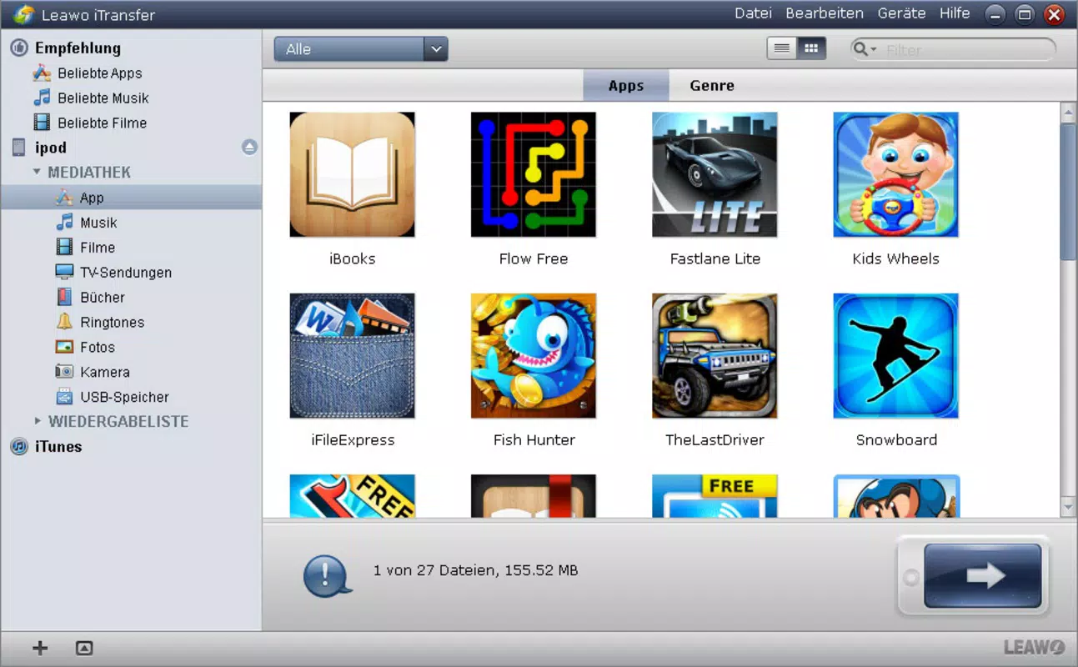The image size is (1078, 667).
Task: Open the search filter options arrow
Action: coord(873,49)
